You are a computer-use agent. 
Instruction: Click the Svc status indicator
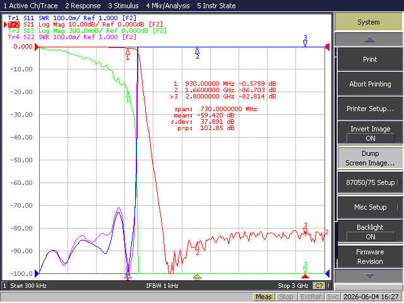(x=333, y=297)
